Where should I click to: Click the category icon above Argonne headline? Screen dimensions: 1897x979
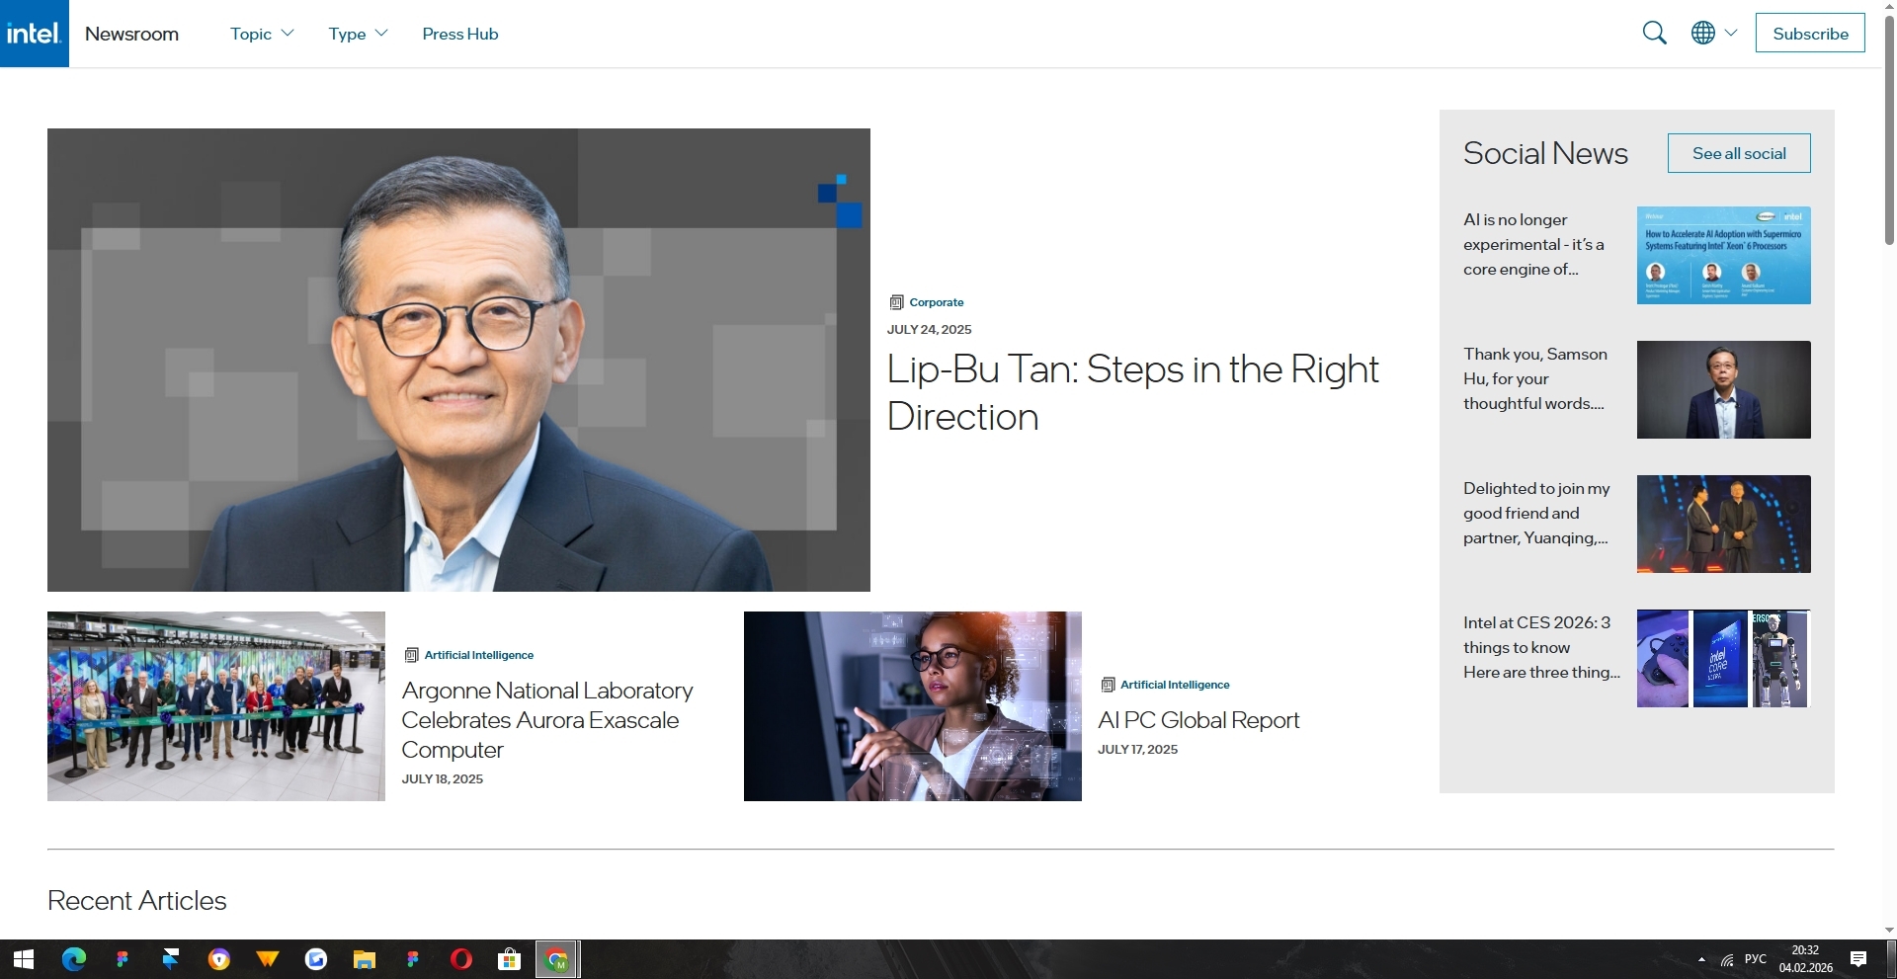click(x=411, y=655)
